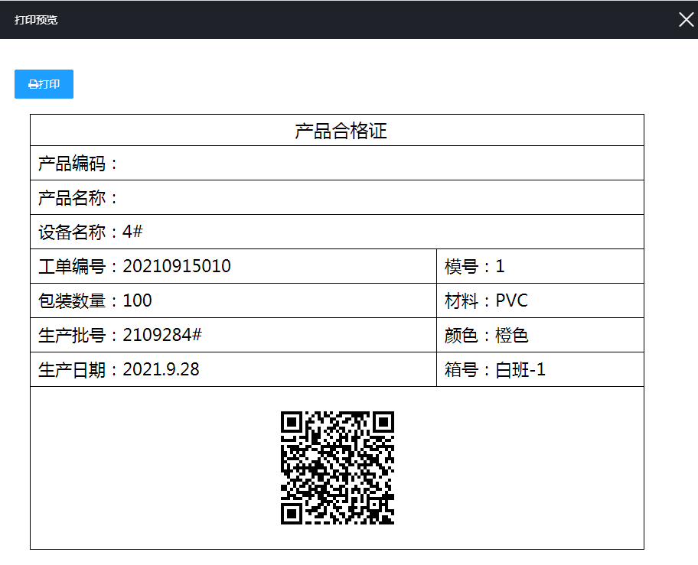Click the 模号:1 cell

[x=540, y=266]
